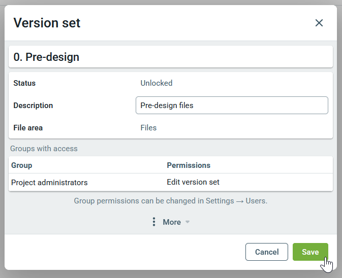Screen dimensions: 342x278
Task: Click the three-dot More options icon
Action: (x=154, y=222)
